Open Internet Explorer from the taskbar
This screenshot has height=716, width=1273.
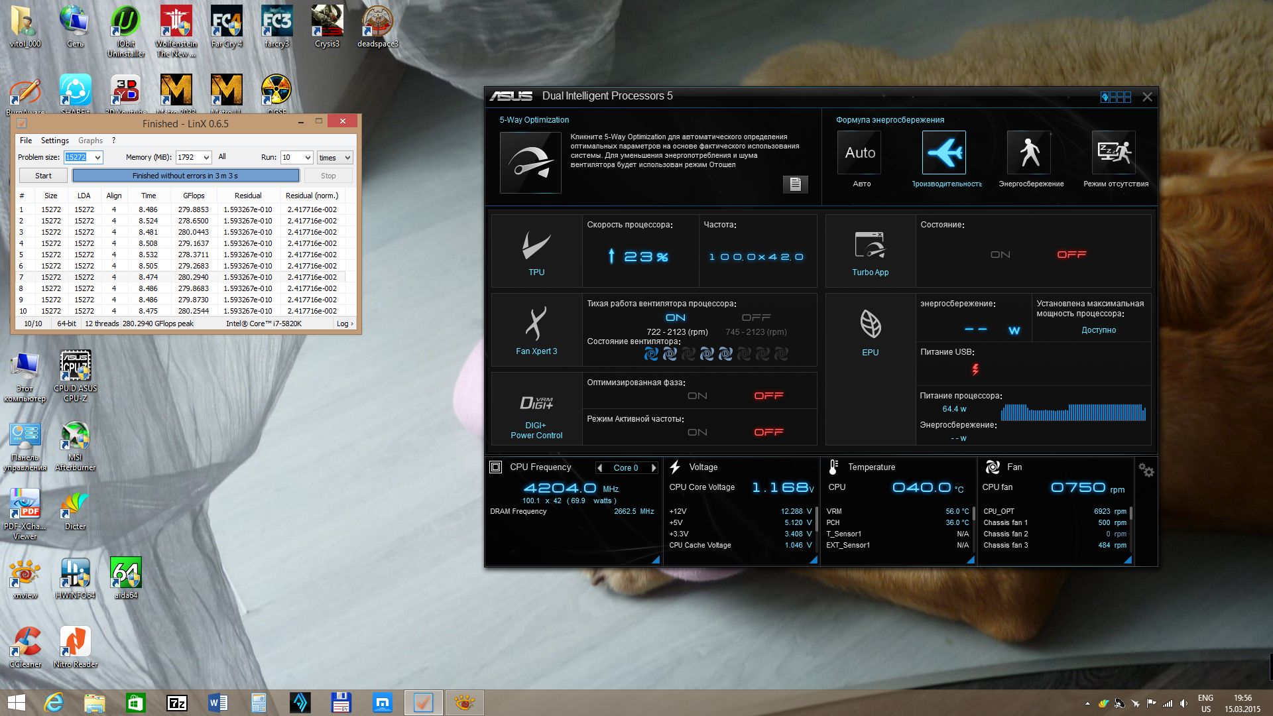(x=54, y=703)
